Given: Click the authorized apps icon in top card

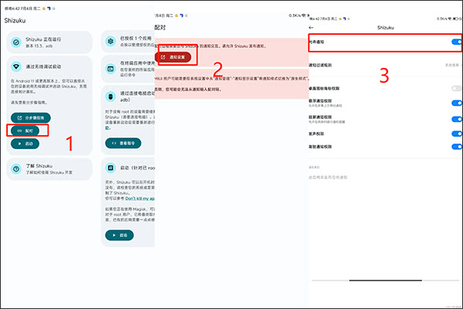Looking at the screenshot, I should pos(110,39).
